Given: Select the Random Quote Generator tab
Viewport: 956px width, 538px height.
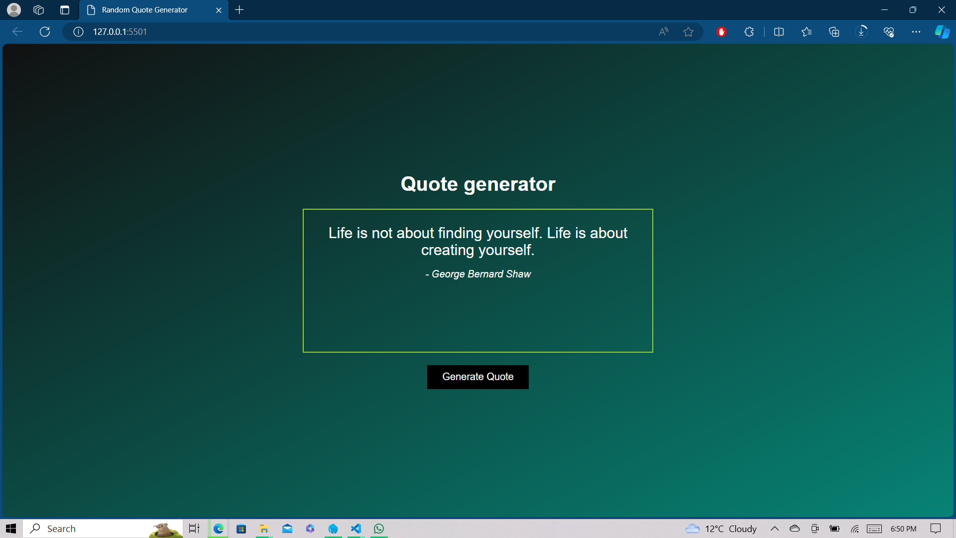Looking at the screenshot, I should pyautogui.click(x=144, y=10).
